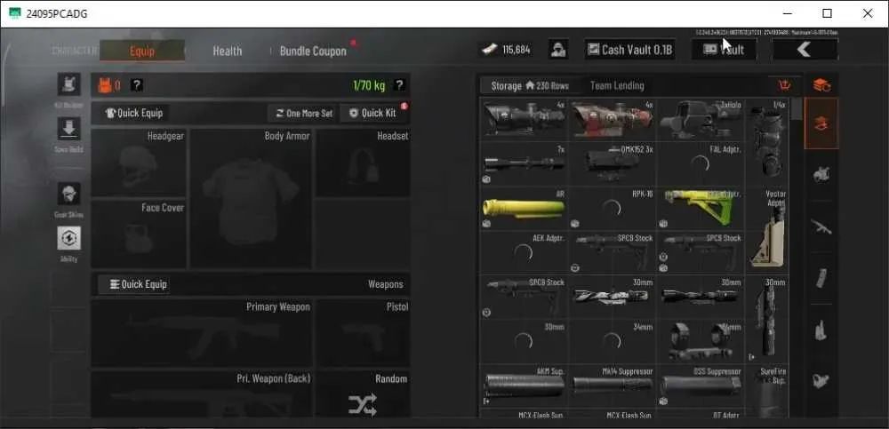The height and width of the screenshot is (429, 889).
Task: Open the Kit Builder icon
Action: pyautogui.click(x=68, y=84)
